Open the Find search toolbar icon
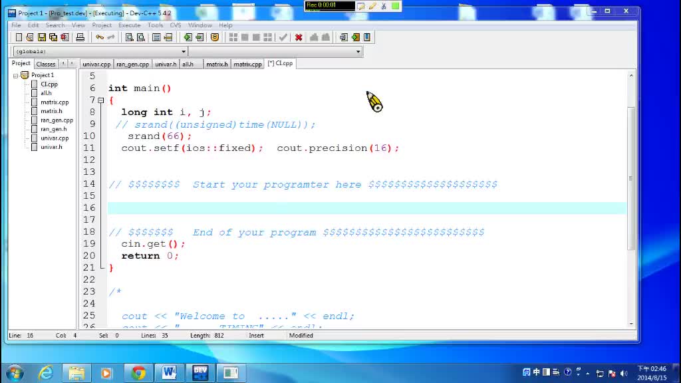This screenshot has height=383, width=681. pos(130,37)
